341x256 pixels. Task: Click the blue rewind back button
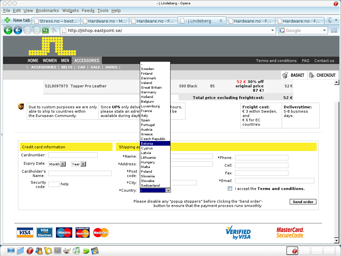tap(18, 30)
